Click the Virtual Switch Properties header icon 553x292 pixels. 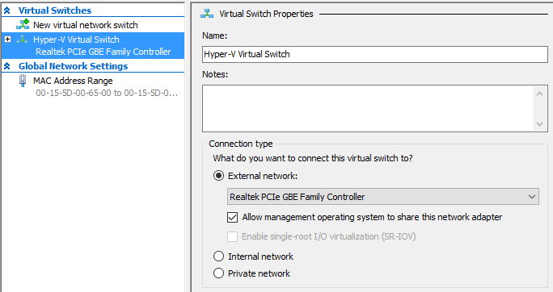(207, 14)
